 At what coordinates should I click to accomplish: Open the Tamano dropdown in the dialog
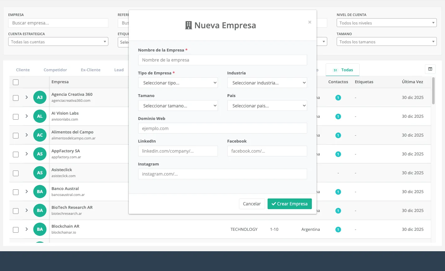tap(178, 106)
